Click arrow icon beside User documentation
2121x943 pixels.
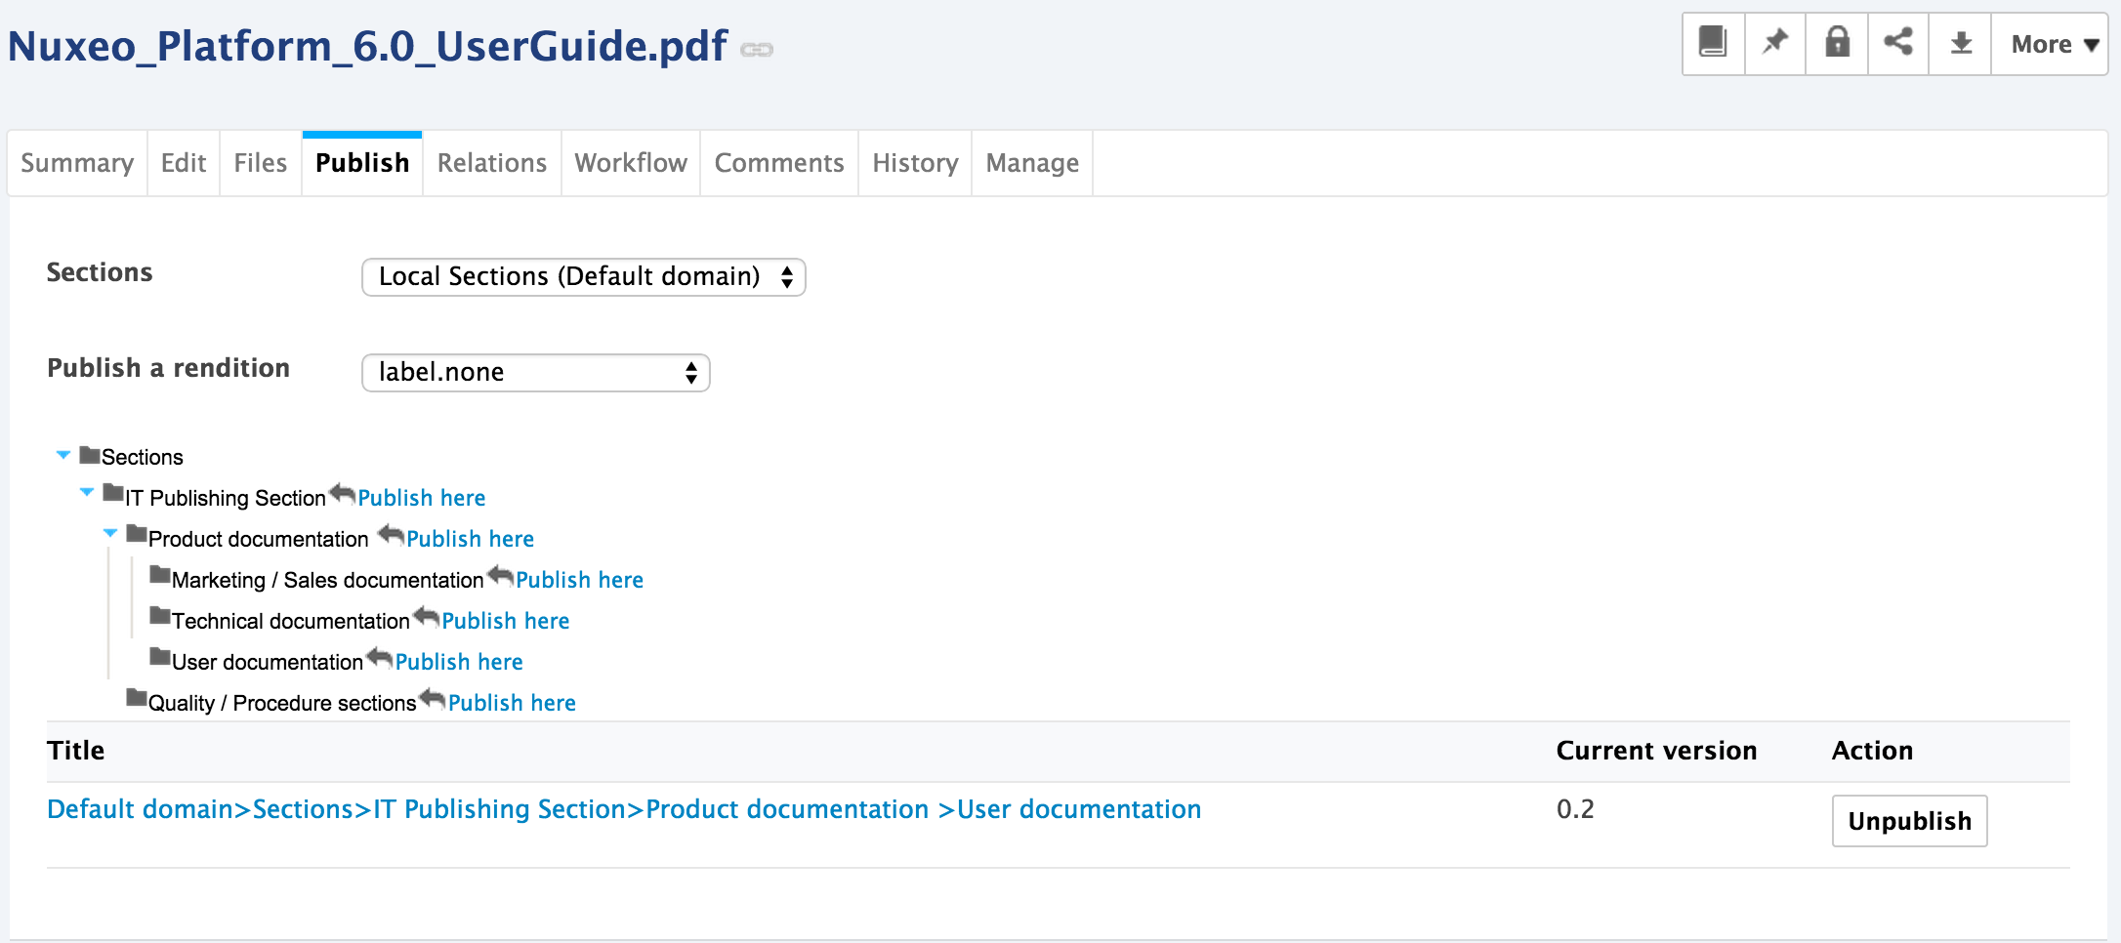(x=380, y=658)
